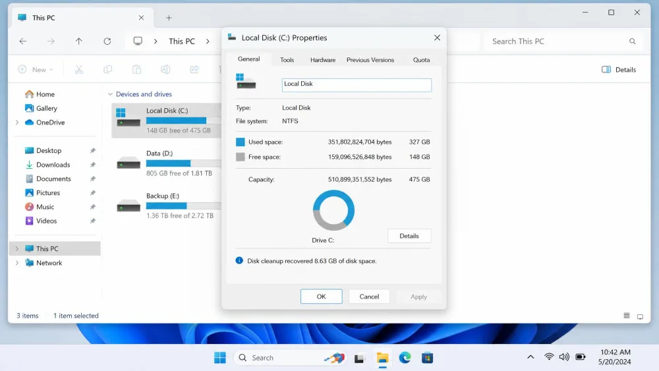Open the New item dropdown
Viewport: 659px width, 371px height.
pos(36,70)
